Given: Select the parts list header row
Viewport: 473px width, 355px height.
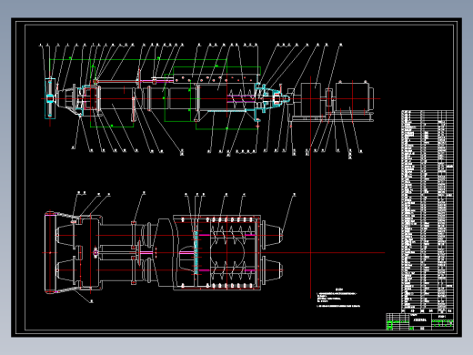Looking at the screenshot, I should pyautogui.click(x=428, y=311).
